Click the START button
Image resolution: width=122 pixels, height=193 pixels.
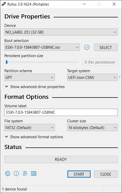tap(79, 174)
